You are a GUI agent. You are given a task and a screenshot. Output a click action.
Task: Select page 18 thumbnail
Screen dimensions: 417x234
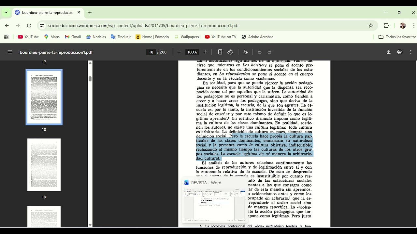(44, 97)
